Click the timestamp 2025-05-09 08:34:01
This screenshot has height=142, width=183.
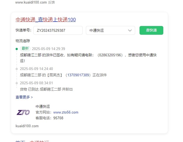(x=36, y=83)
